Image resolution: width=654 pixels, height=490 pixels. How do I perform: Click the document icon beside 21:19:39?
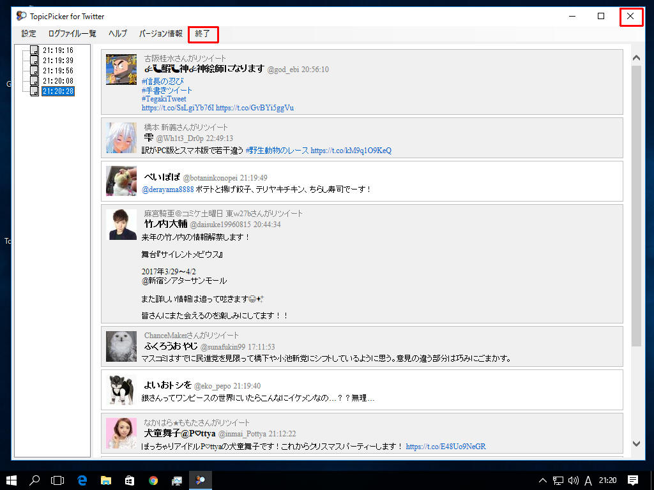tap(34, 61)
